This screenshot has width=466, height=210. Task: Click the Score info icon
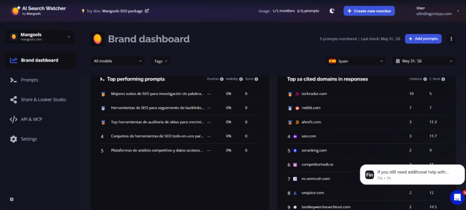[x=256, y=79]
